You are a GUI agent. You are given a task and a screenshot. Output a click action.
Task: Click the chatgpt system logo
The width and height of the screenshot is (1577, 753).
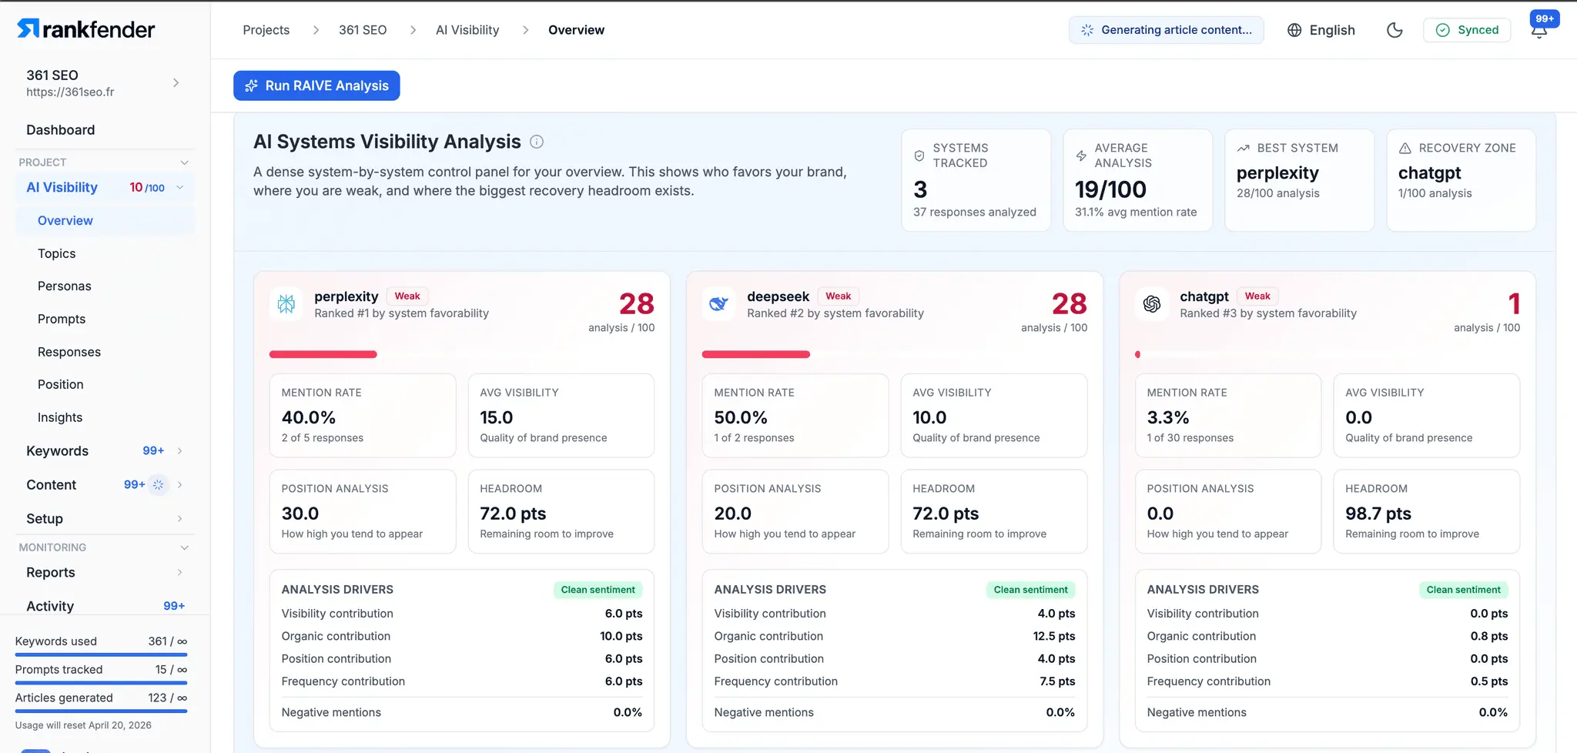point(1152,304)
